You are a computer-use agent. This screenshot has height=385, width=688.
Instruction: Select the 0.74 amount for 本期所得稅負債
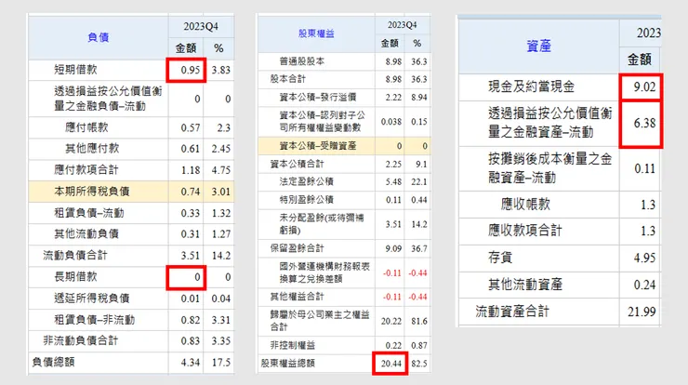pos(191,192)
